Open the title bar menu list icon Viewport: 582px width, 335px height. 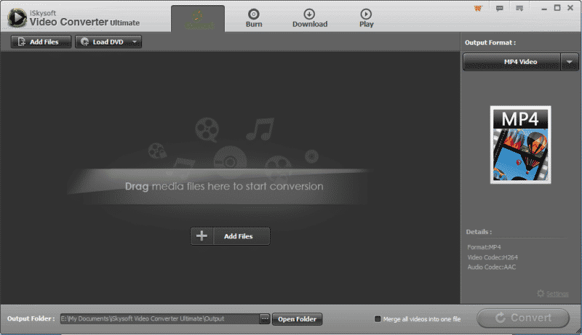point(519,8)
